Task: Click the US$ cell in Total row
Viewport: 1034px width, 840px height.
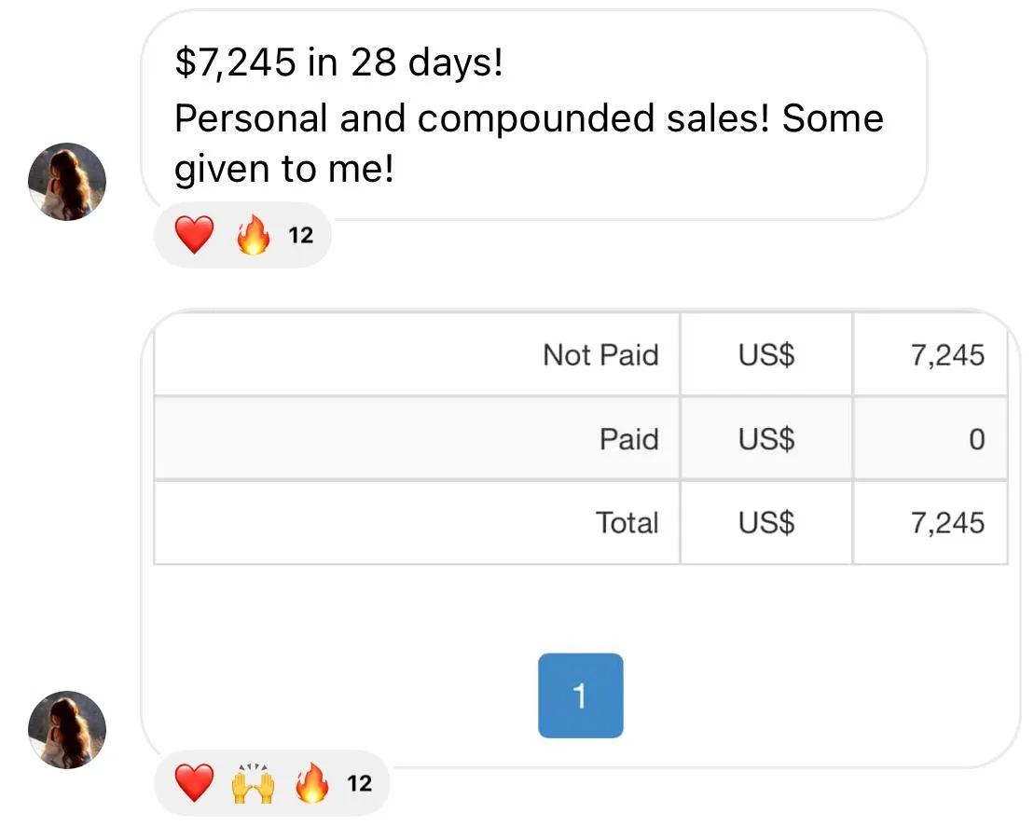Action: [766, 523]
